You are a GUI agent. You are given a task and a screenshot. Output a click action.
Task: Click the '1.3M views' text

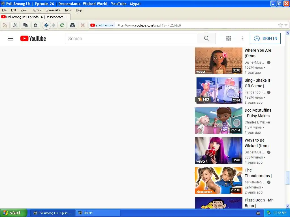pyautogui.click(x=253, y=127)
